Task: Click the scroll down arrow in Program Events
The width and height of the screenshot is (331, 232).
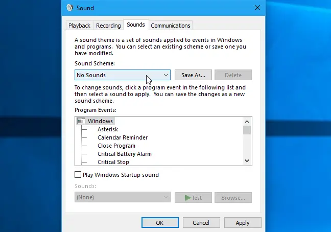Action: (247, 161)
